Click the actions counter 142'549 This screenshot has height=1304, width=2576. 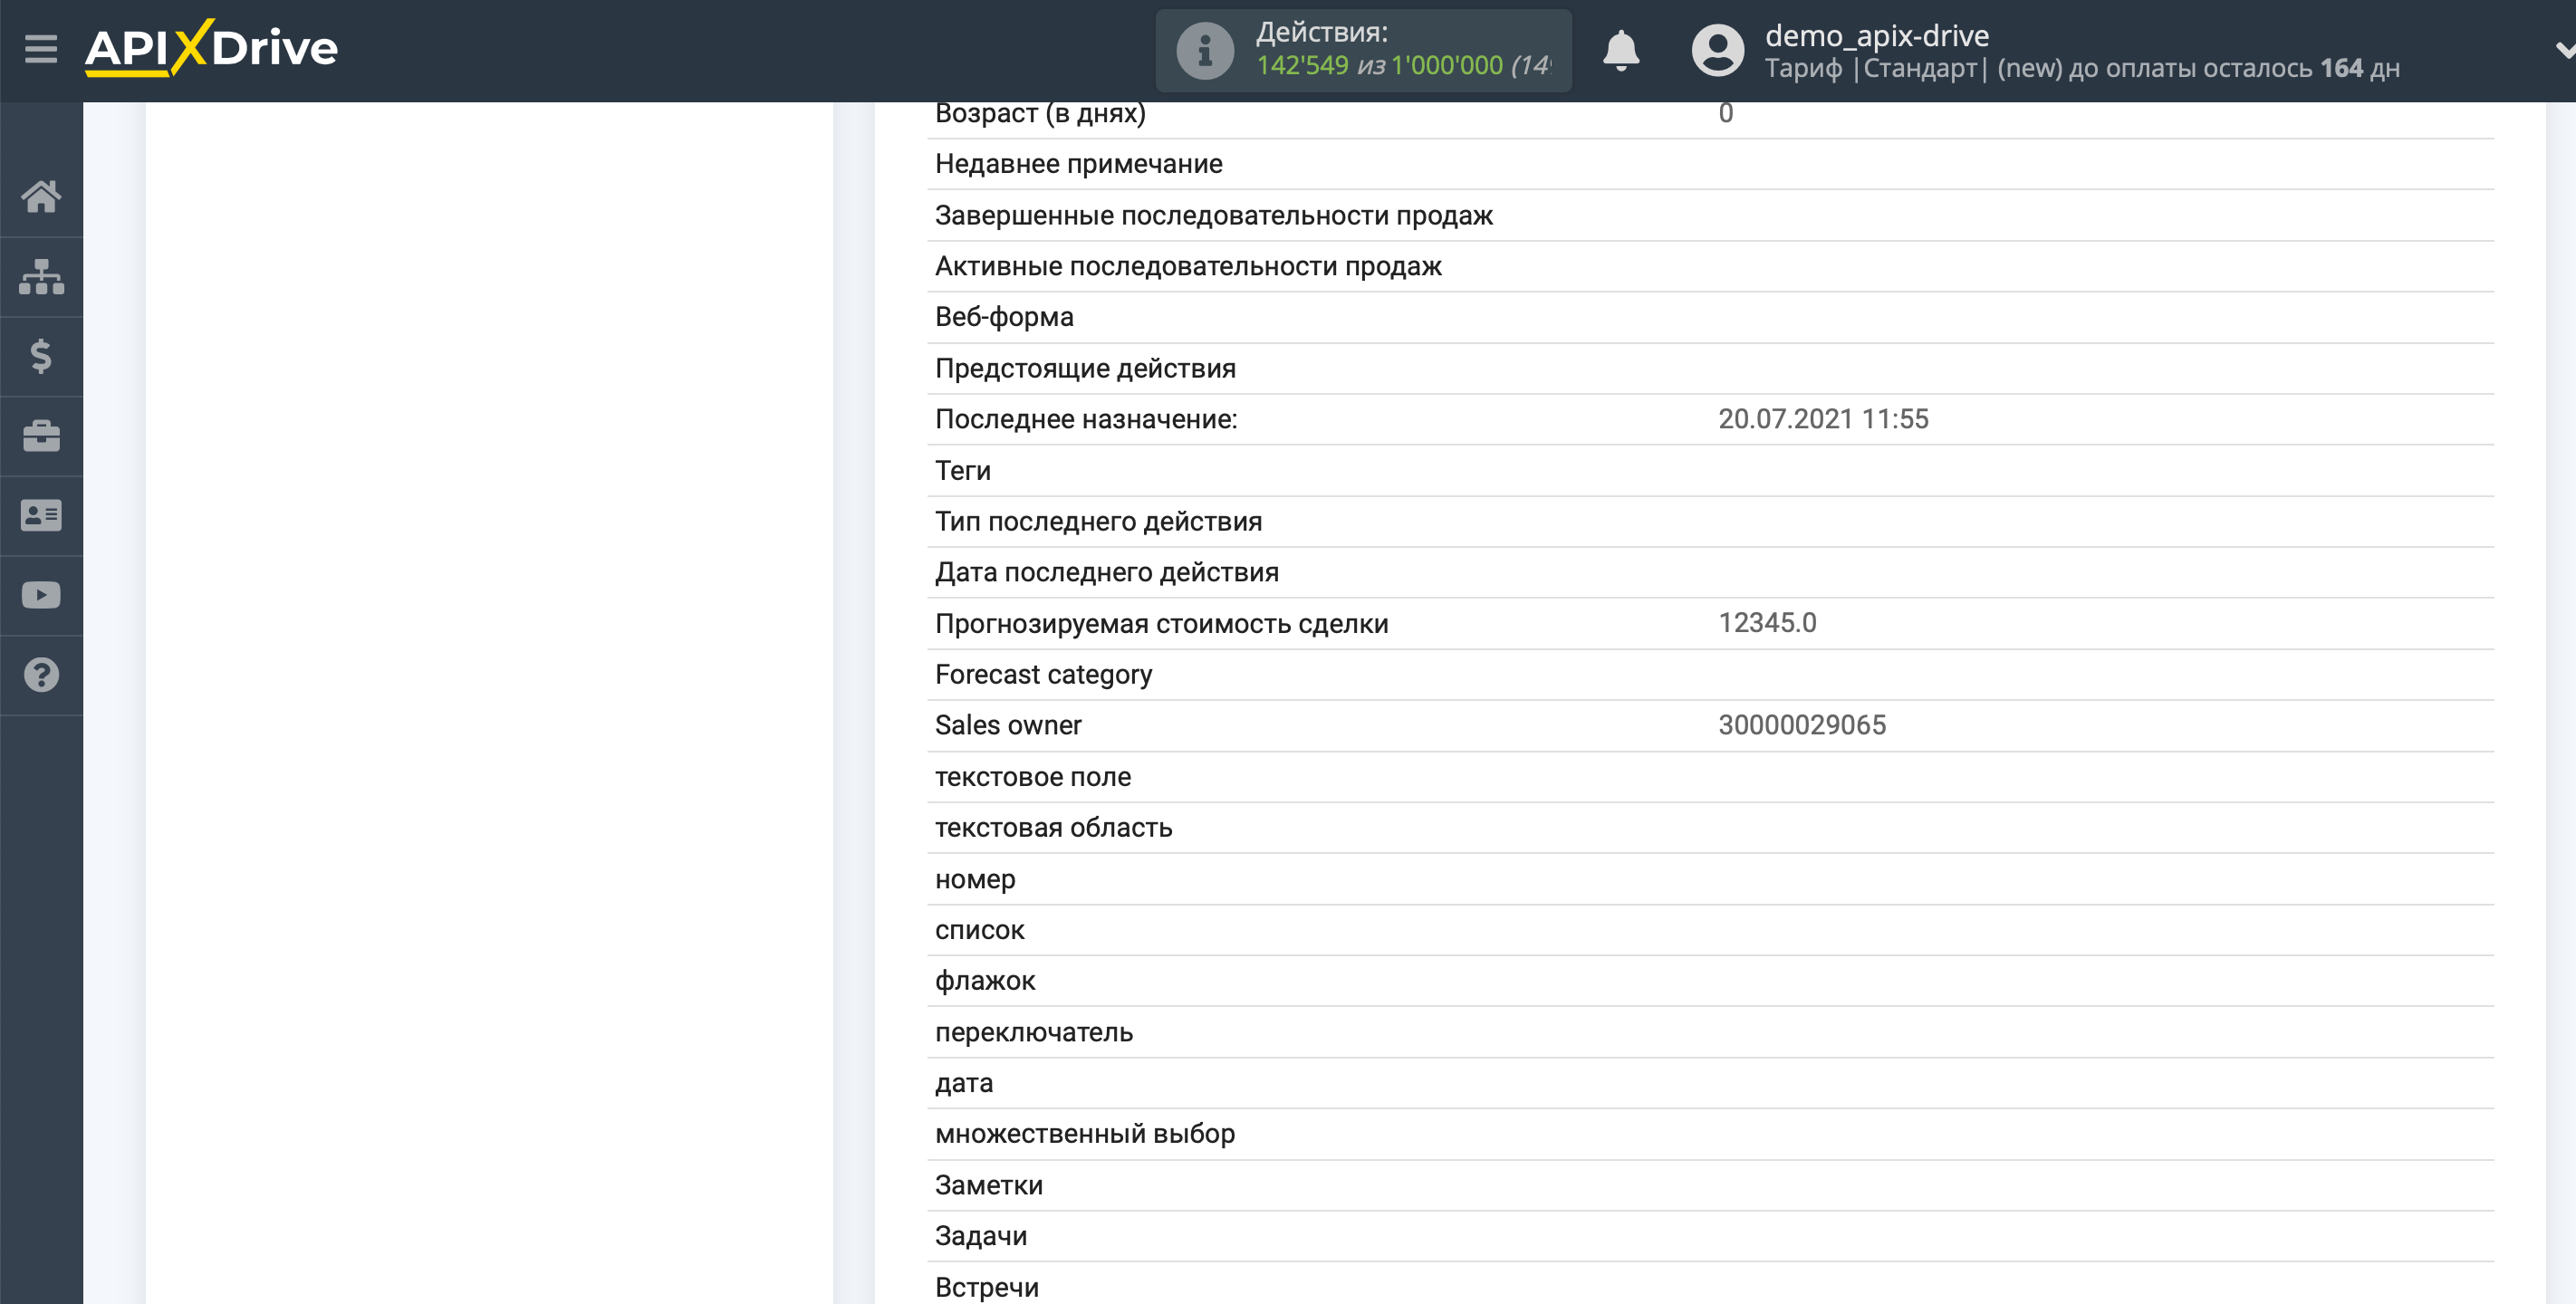[1302, 65]
